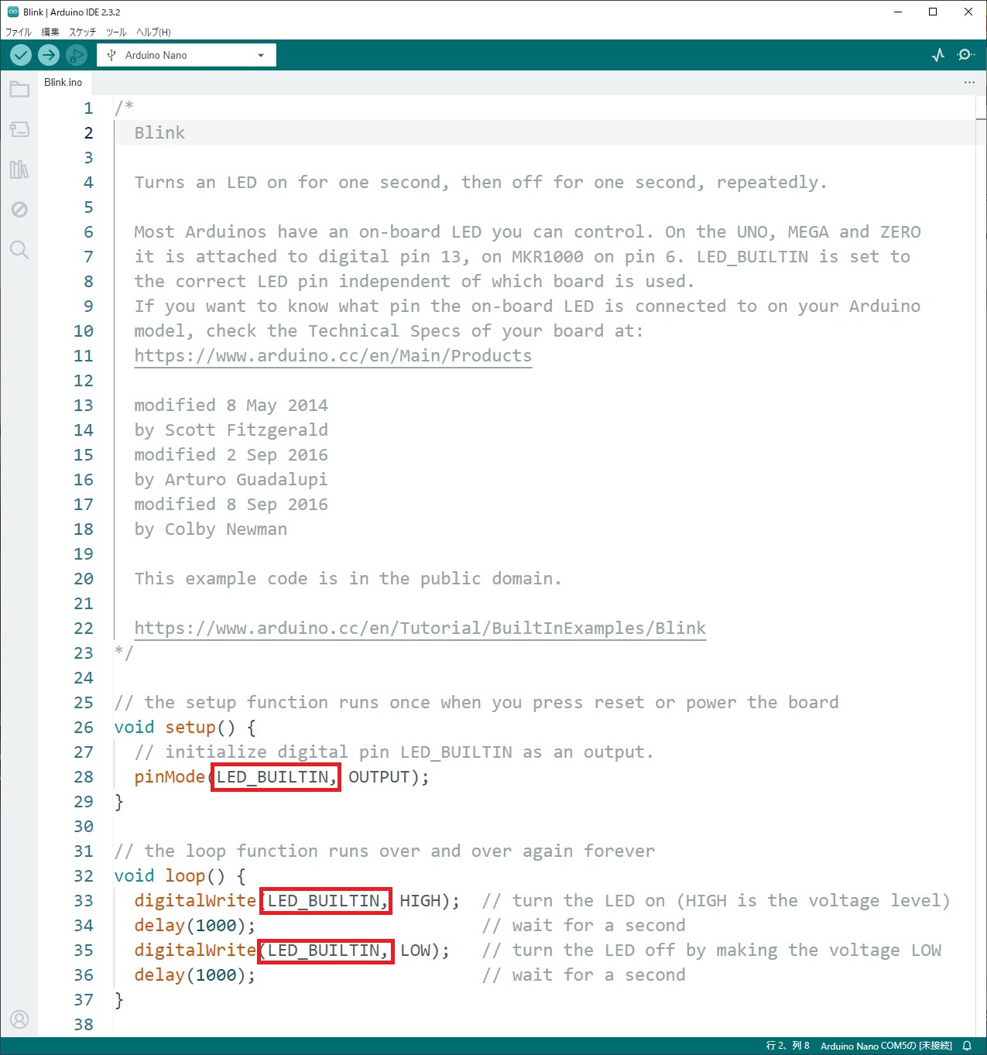This screenshot has width=987, height=1055.
Task: Click on "void loop() {" line
Action: click(180, 876)
